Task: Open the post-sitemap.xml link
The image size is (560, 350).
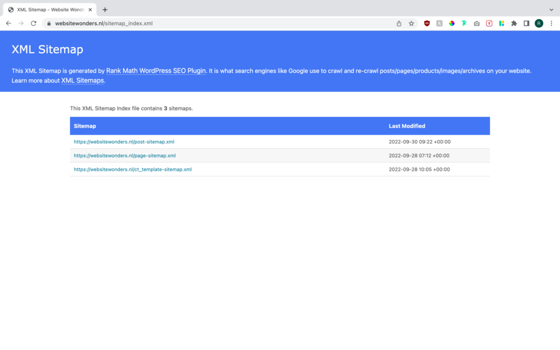Action: point(124,142)
